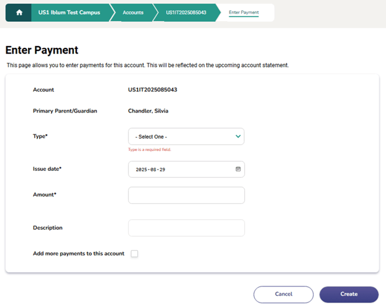This screenshot has height=305, width=386.
Task: Navigate to the Accounts breadcrumb
Action: [133, 12]
